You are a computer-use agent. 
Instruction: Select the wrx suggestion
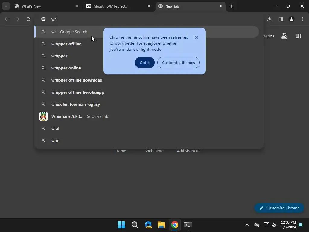point(147,140)
